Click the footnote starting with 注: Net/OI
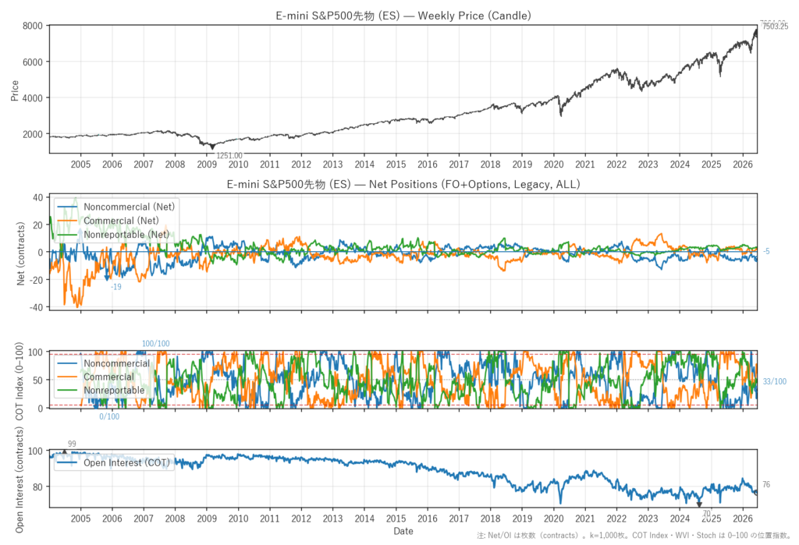Screen dimensions: 799x545 pos(634,536)
